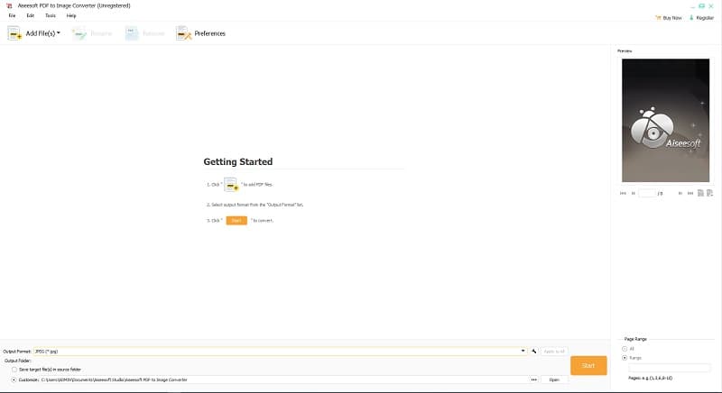Image resolution: width=722 pixels, height=393 pixels.
Task: Click the Apply to All button
Action: coord(554,352)
